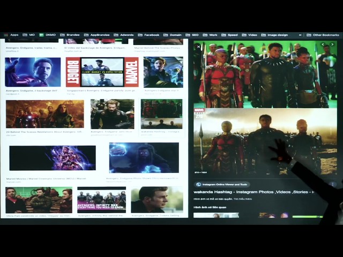
Task: Open the Video bookmark folder
Action: point(250,35)
